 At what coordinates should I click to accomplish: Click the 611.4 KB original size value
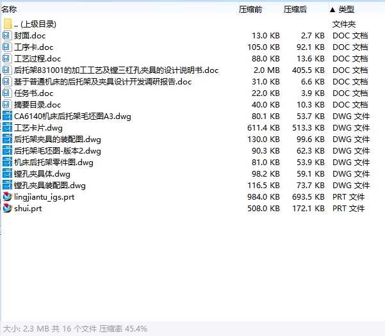click(x=263, y=128)
